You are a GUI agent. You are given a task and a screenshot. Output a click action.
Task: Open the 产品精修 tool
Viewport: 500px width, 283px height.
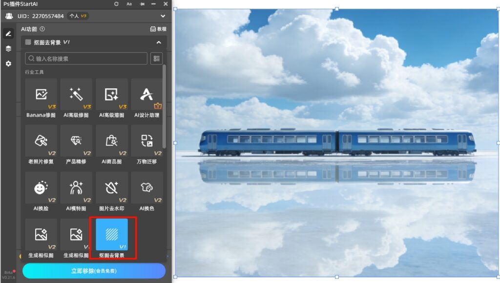coord(76,141)
